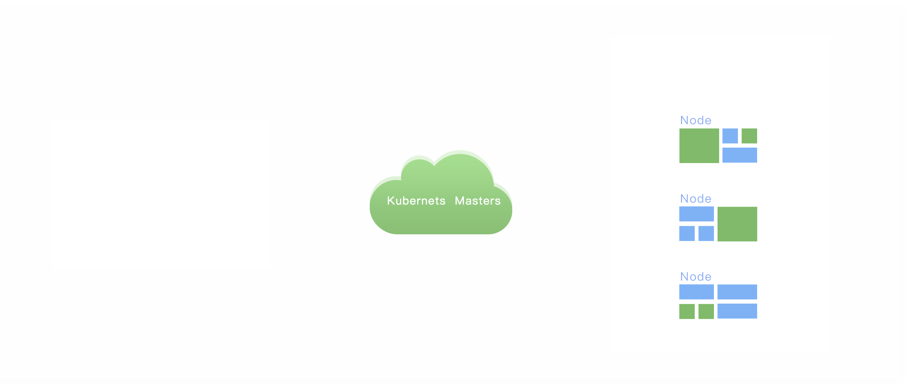Image resolution: width=911 pixels, height=384 pixels.
Task: Click the bottom Node label
Action: coord(696,277)
